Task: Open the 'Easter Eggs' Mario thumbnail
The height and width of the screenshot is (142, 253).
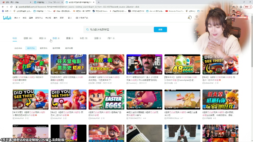Action: click(x=107, y=99)
